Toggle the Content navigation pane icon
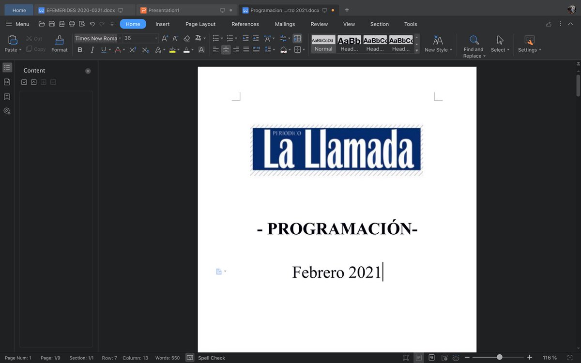This screenshot has width=581, height=363. (7, 68)
